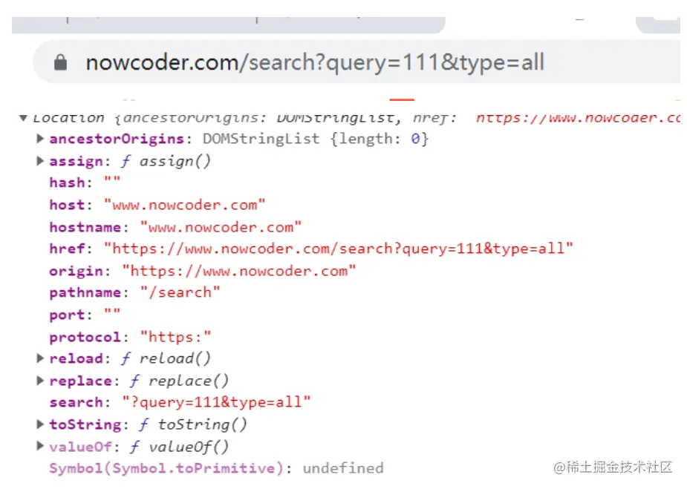Click the "f toString()" function value
Viewport: 687px width, 489px height.
tap(193, 424)
